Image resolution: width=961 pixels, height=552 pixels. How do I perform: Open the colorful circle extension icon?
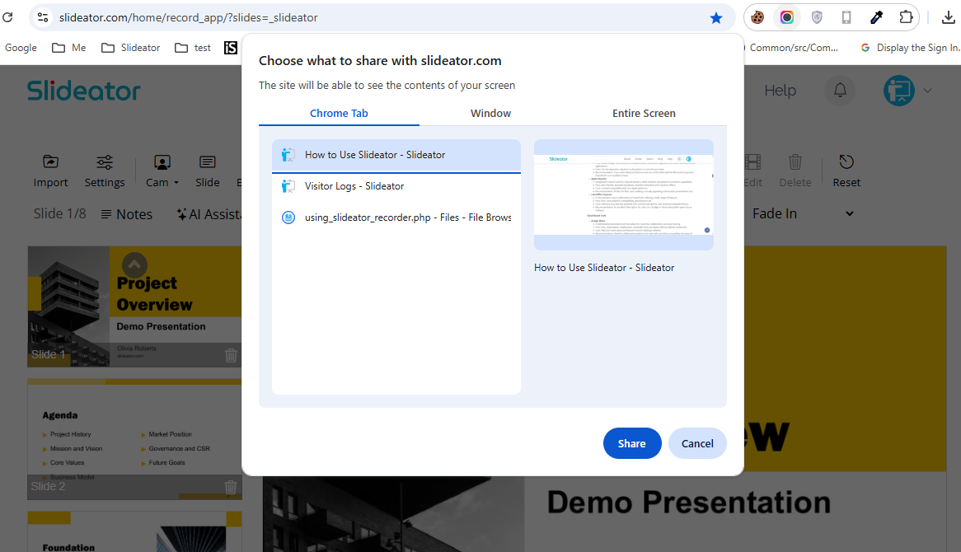click(x=787, y=17)
